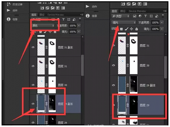This screenshot has width=170, height=127.
Task: Toggle mask link of 图层 31 副本, left panel
Action: [46, 47]
